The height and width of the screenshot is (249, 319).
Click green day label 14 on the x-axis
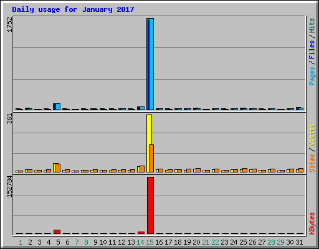tap(140, 242)
